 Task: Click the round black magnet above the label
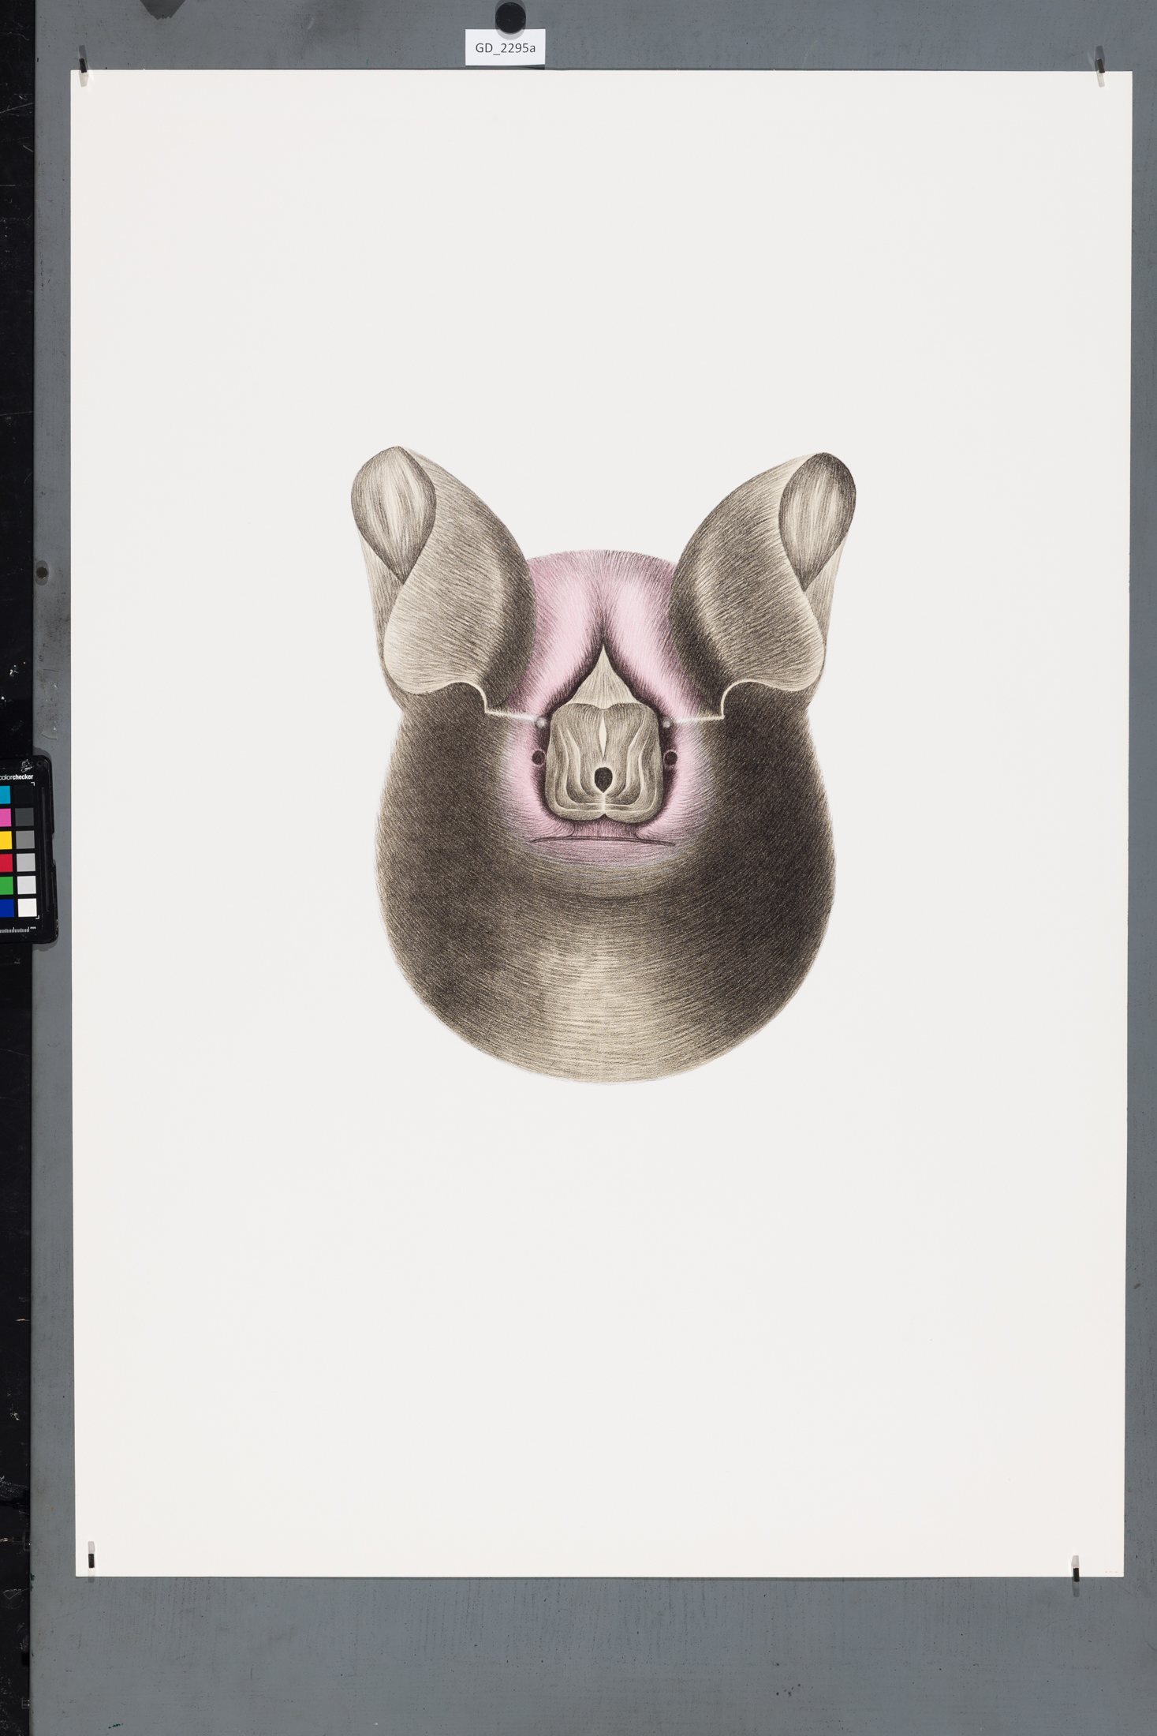pyautogui.click(x=510, y=15)
